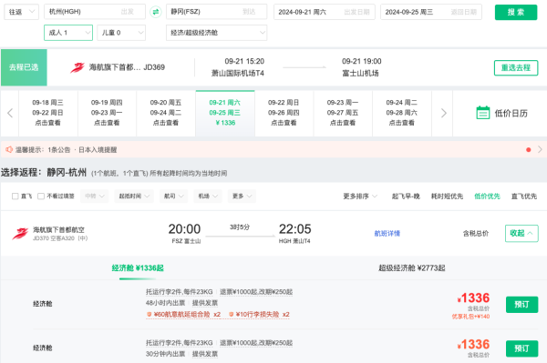The image size is (547, 363).
Task: Open the 经济/超级经济舱 cabin dropdown
Action: [217, 33]
